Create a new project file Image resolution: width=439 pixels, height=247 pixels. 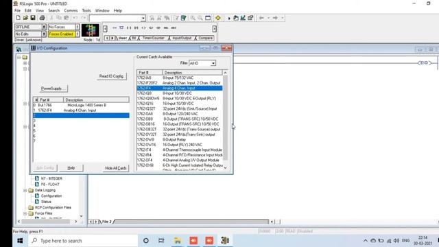click(x=19, y=18)
